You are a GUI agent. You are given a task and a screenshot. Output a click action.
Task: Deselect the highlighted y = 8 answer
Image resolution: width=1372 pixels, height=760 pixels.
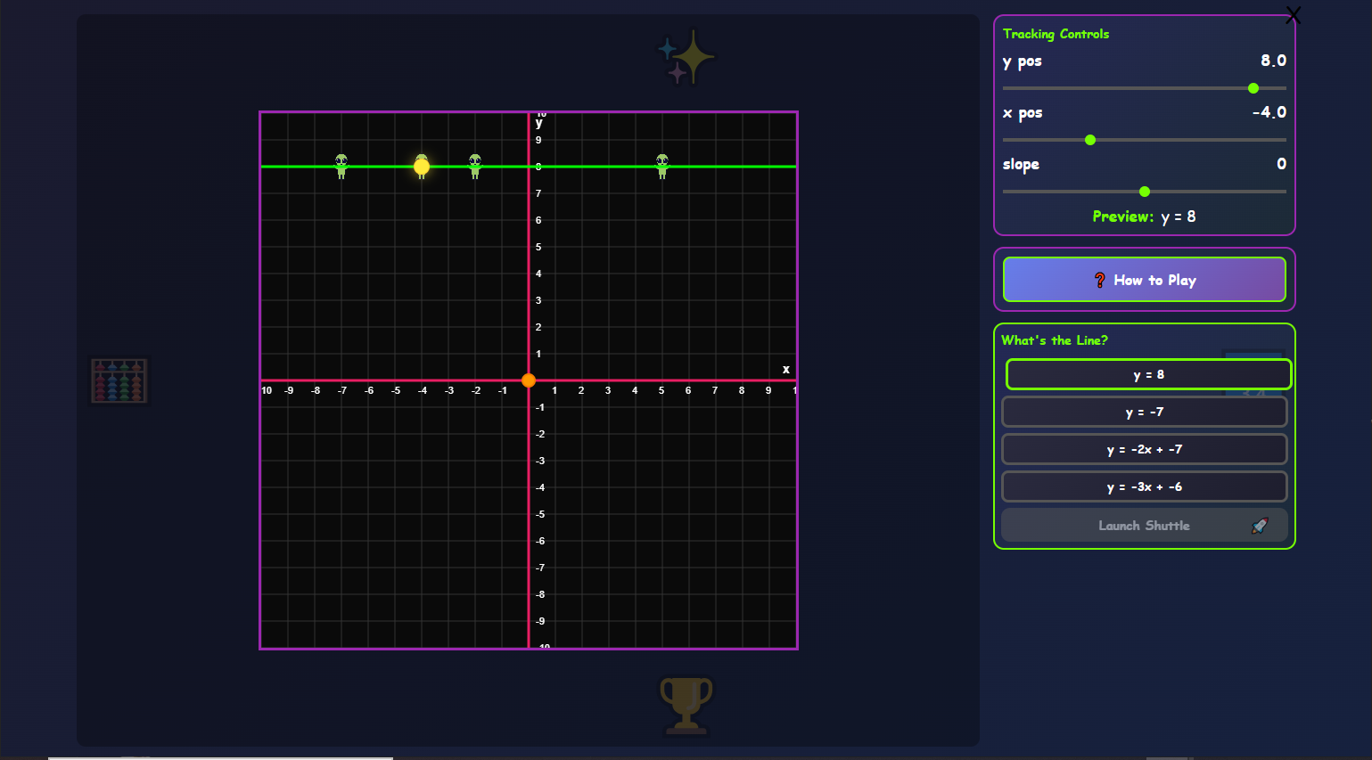[x=1147, y=374]
